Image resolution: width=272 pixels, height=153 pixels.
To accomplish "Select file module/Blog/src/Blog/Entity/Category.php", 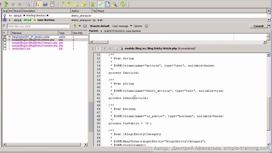I will tap(34, 42).
